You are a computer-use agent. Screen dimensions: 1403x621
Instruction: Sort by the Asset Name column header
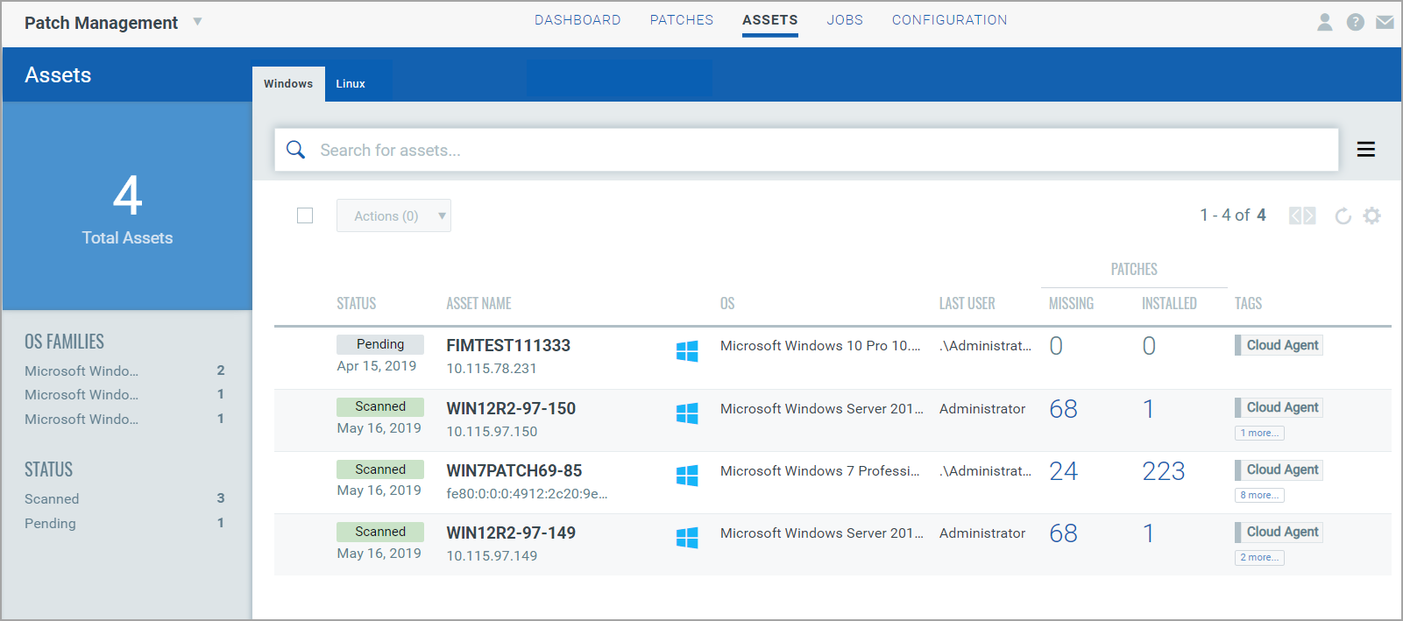pos(478,303)
